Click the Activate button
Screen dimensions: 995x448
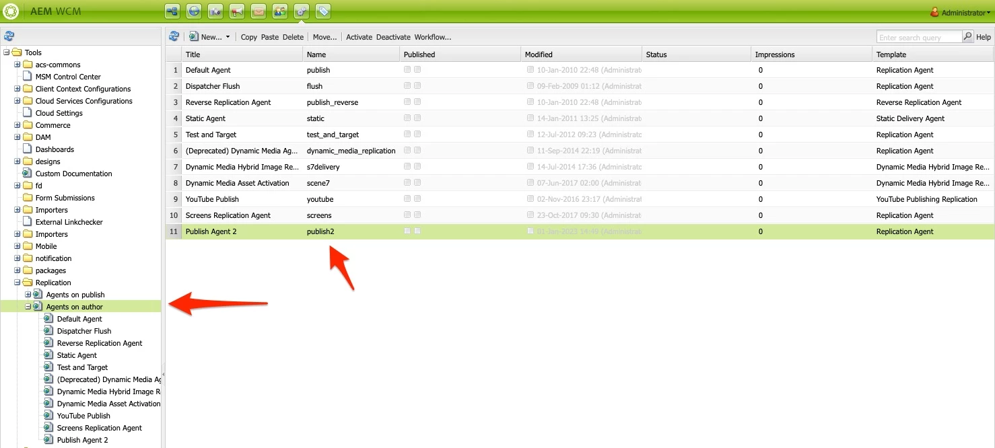[x=359, y=37]
